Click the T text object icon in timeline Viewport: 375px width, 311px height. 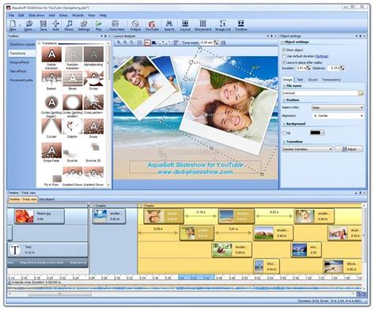15,249
